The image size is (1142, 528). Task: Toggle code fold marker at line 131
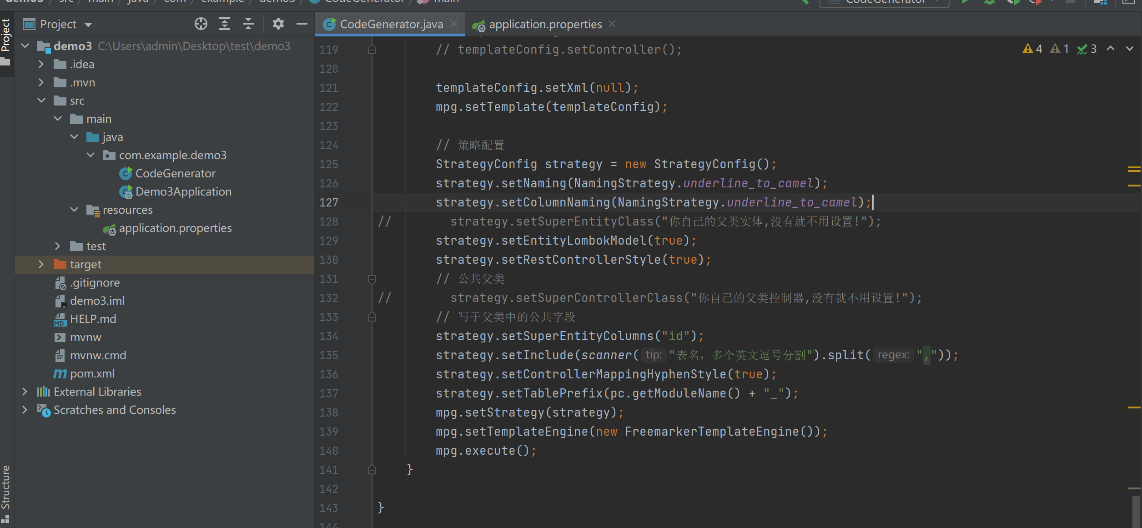click(372, 279)
